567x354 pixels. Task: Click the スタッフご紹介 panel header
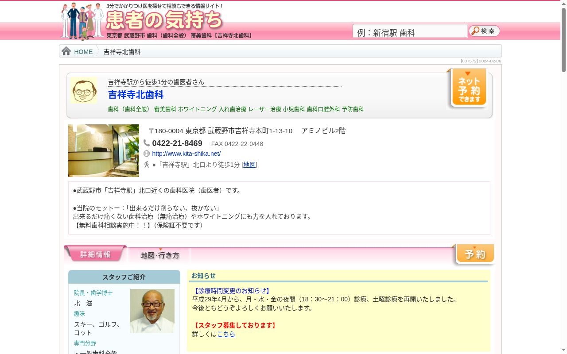tap(124, 277)
